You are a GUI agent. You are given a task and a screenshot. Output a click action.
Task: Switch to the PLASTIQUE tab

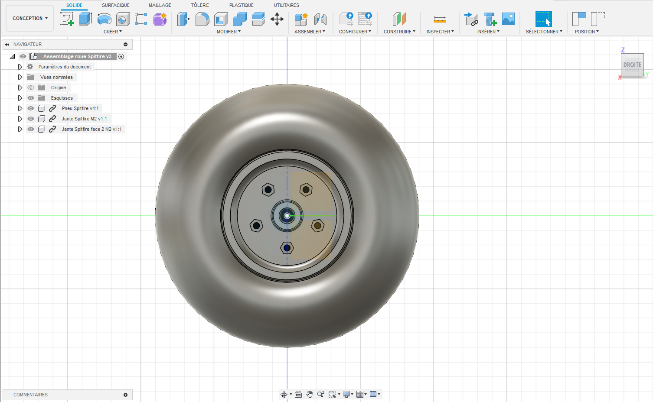point(242,5)
